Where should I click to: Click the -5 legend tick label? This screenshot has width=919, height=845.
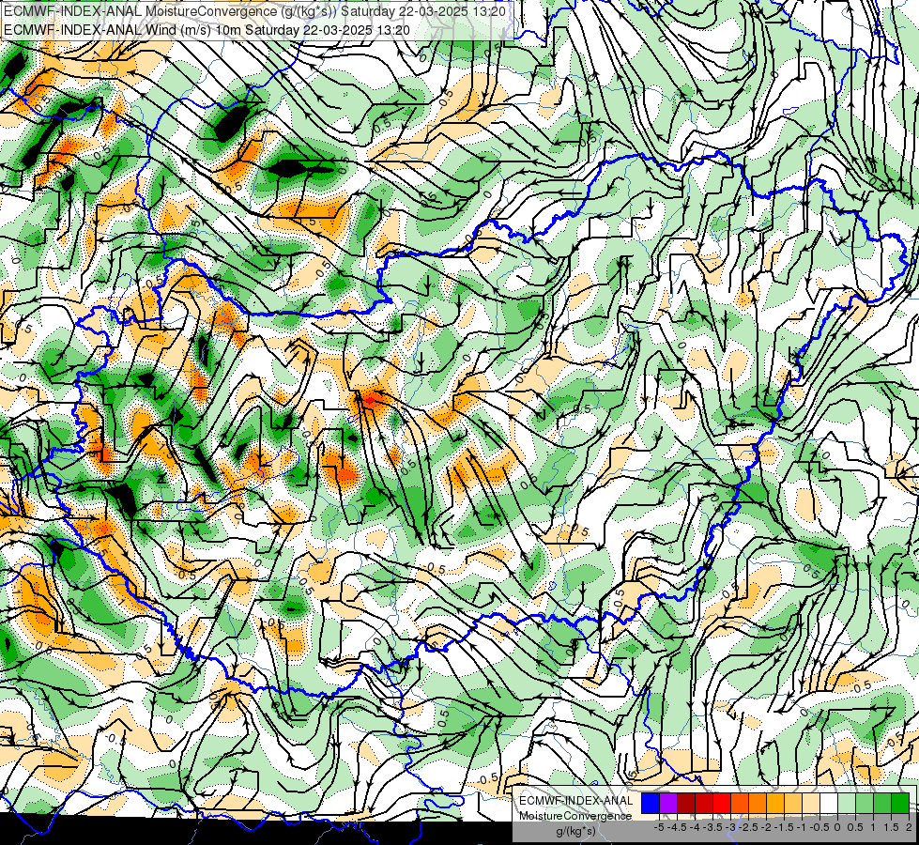659,827
